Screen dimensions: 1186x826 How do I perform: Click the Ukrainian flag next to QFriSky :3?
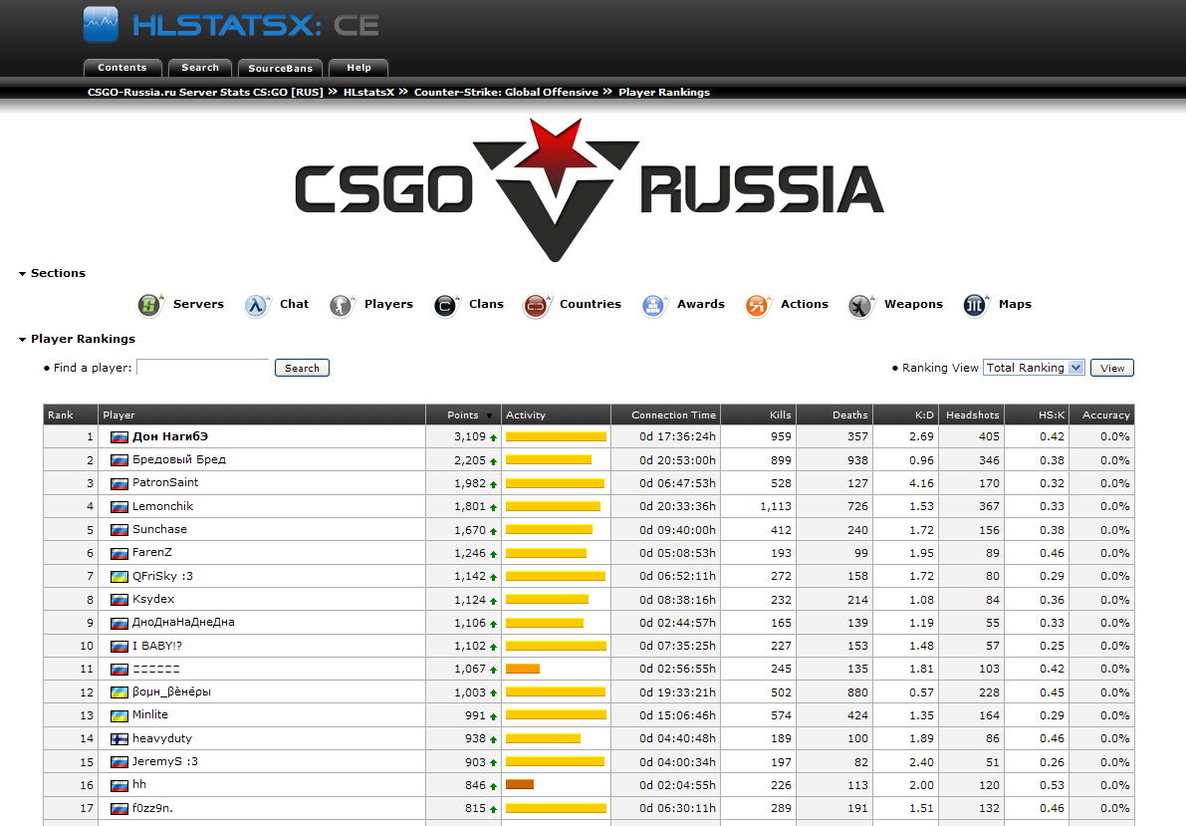point(119,577)
